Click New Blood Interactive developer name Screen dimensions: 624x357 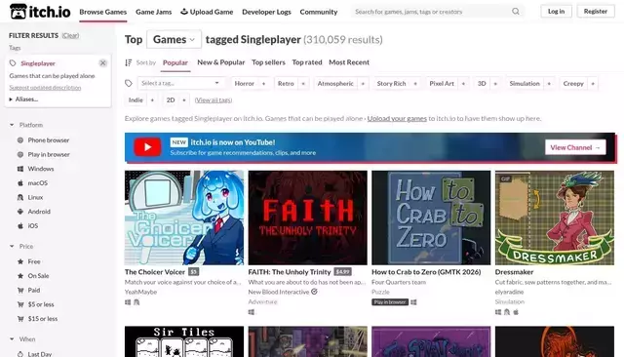point(279,292)
